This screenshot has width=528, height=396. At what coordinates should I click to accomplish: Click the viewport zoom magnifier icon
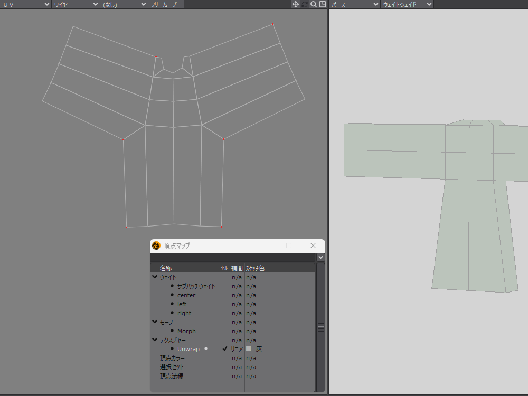pos(314,4)
